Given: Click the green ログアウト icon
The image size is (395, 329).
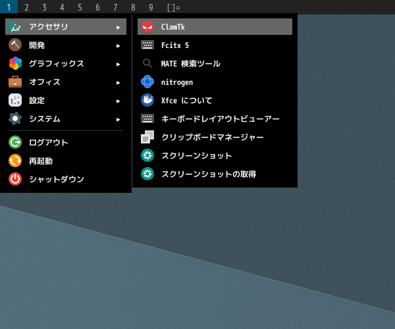Looking at the screenshot, I should 15,142.
